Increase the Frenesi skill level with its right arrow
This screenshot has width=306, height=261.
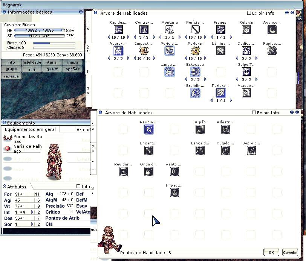231,37
